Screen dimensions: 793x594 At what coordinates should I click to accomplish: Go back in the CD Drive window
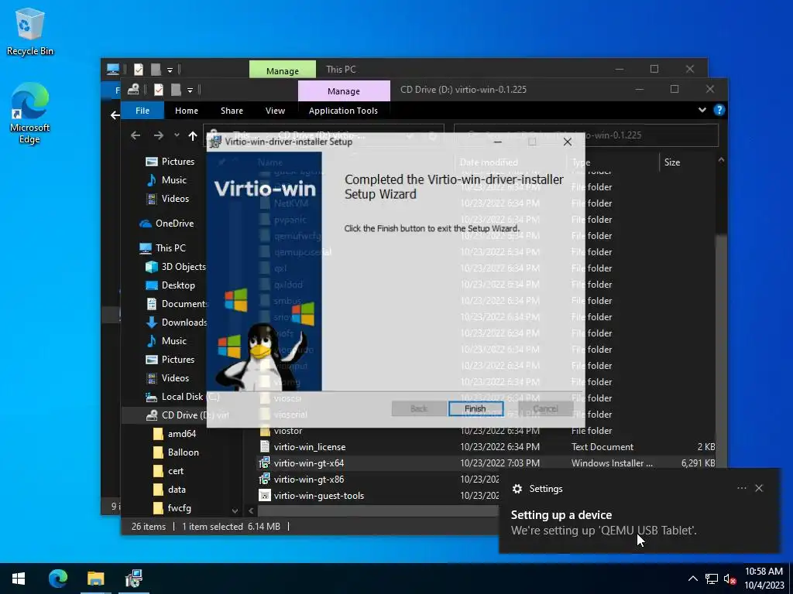coord(135,135)
